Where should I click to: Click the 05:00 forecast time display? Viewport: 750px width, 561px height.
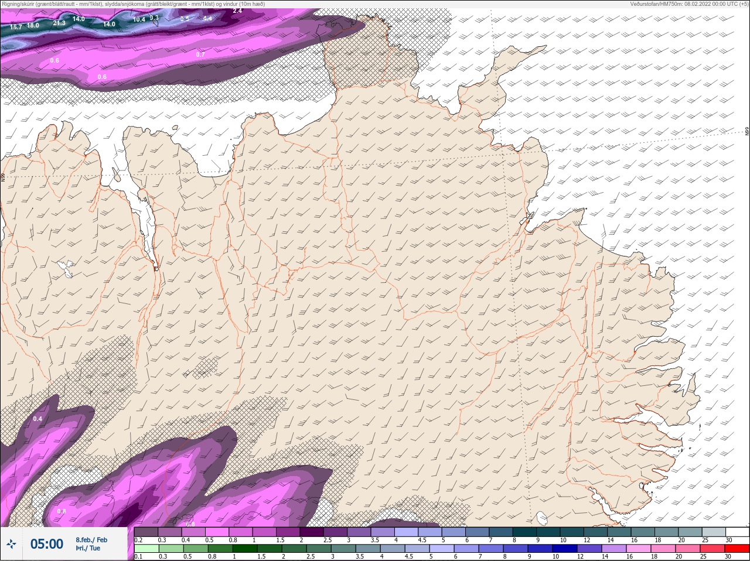point(47,544)
